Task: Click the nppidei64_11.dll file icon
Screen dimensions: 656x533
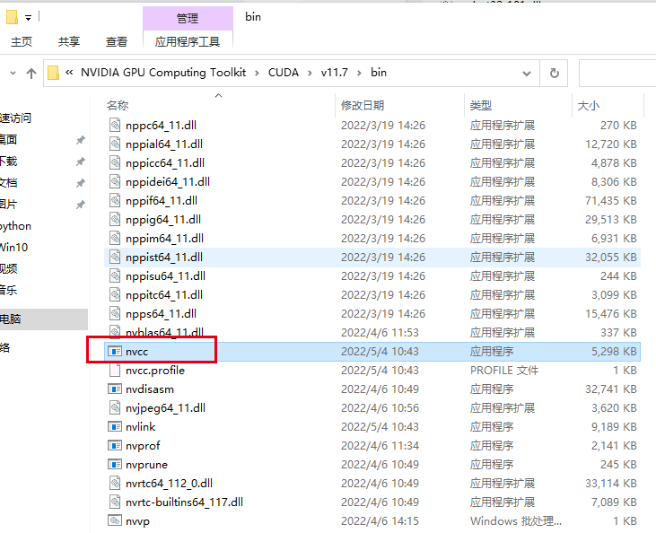Action: (x=115, y=181)
